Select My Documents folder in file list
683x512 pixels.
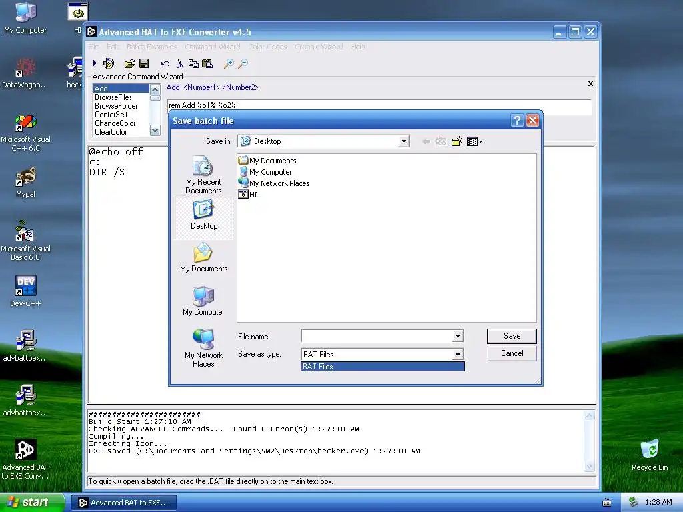point(267,161)
